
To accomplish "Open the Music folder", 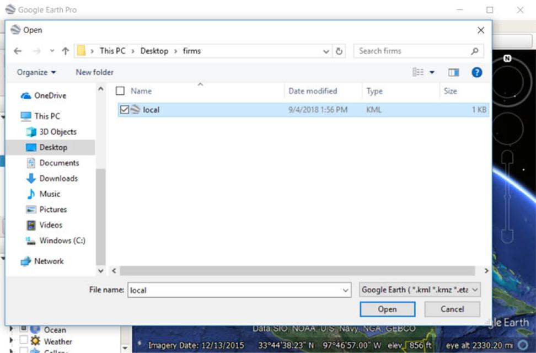I will coord(44,194).
